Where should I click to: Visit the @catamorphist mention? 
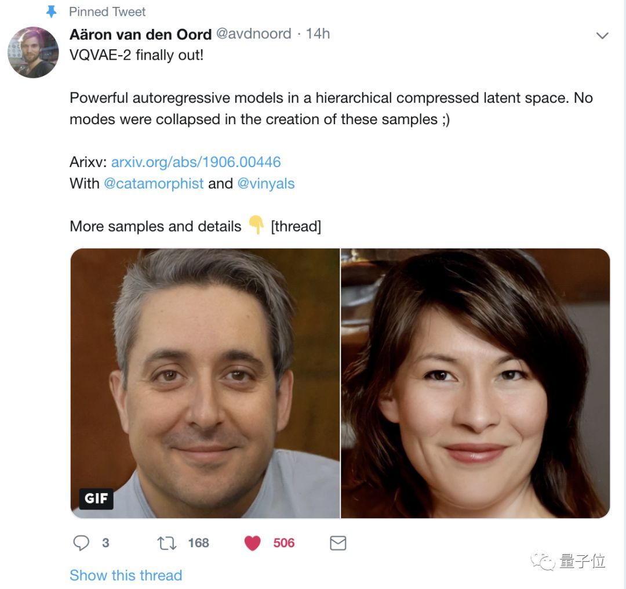pos(154,183)
